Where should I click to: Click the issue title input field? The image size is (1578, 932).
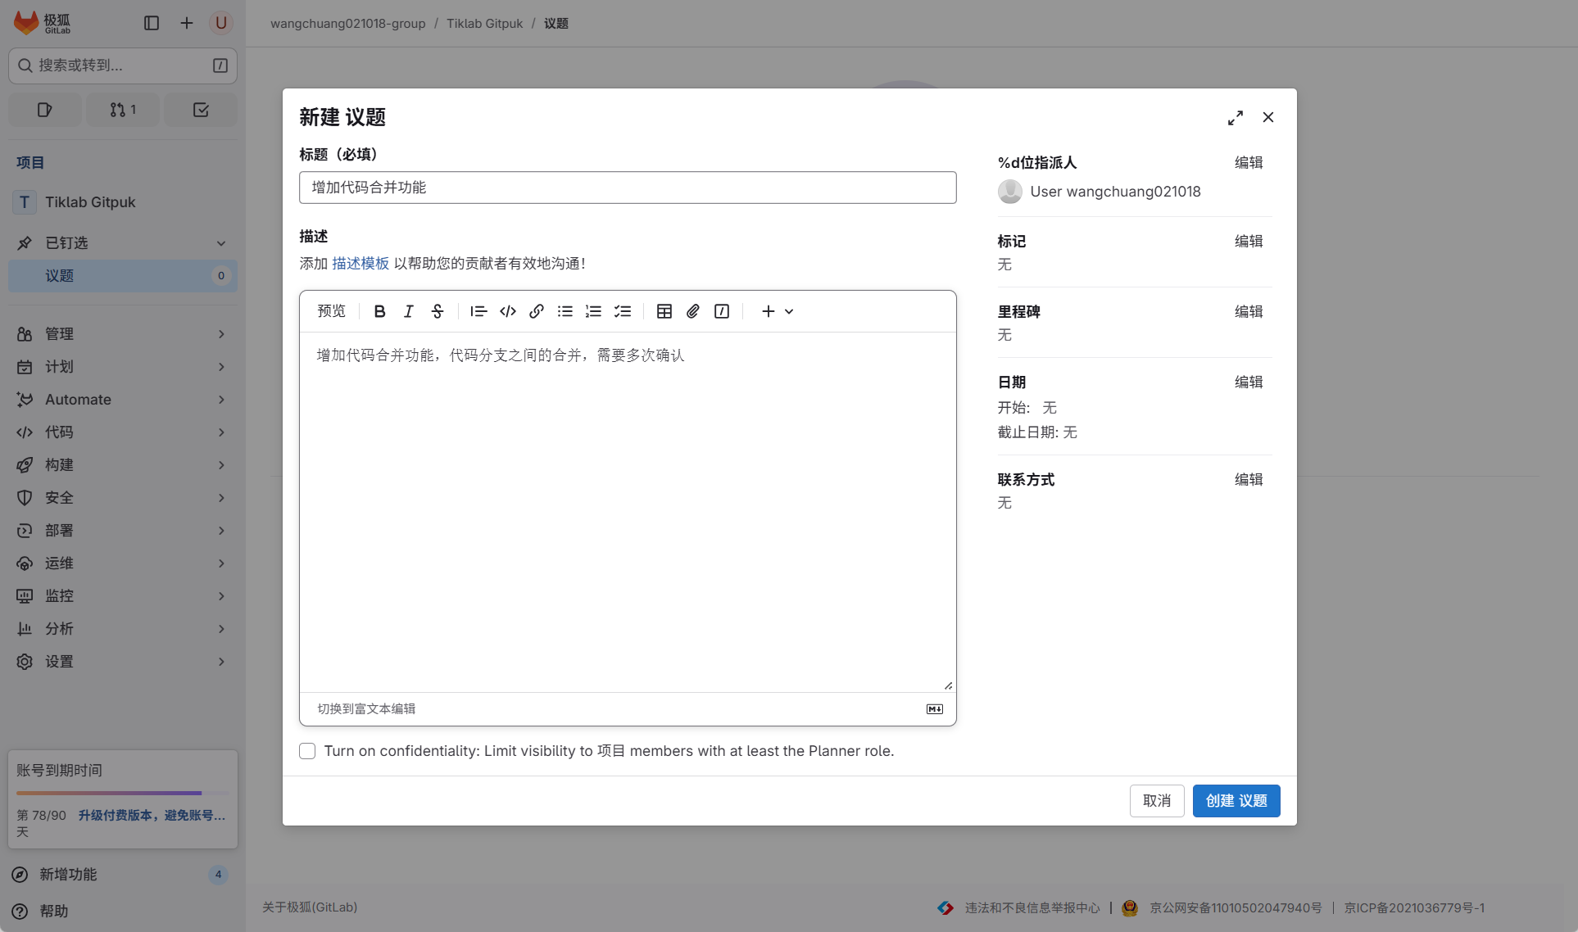tap(627, 188)
